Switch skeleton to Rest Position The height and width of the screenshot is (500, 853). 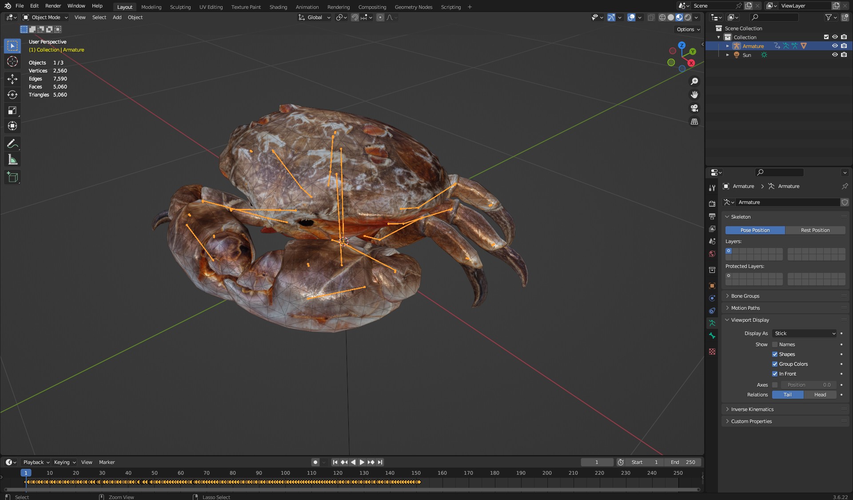[815, 230]
